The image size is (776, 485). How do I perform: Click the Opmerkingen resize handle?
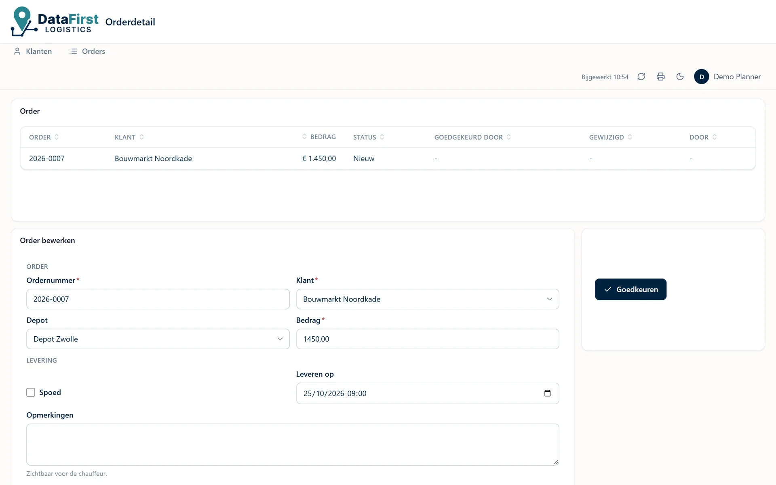[x=556, y=462]
